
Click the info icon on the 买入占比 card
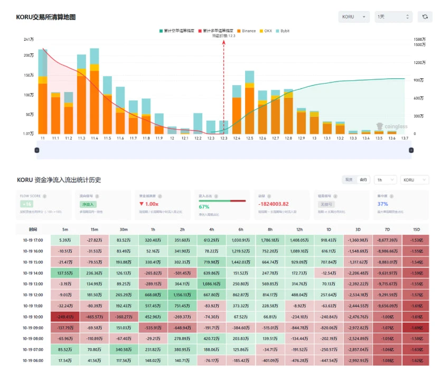coord(217,196)
